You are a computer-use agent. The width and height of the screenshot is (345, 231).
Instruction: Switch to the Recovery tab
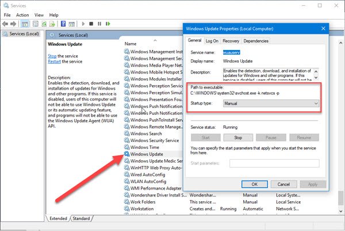click(231, 41)
